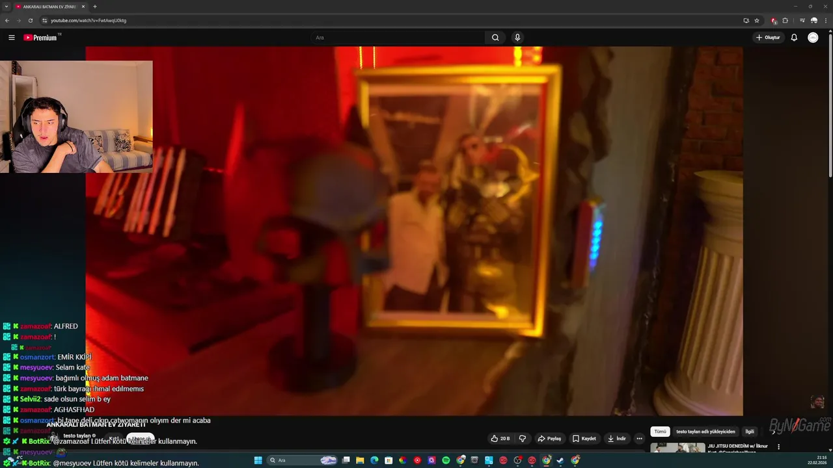This screenshot has width=833, height=468.
Task: Install app icon in address bar
Action: click(746, 20)
